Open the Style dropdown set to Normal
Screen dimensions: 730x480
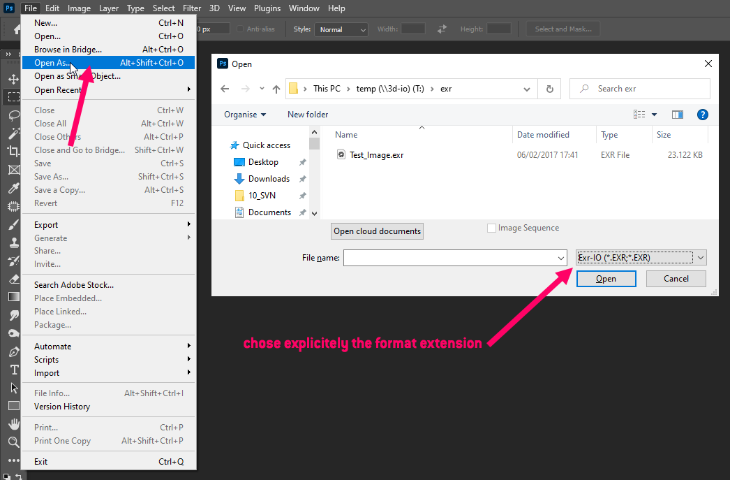(x=341, y=29)
